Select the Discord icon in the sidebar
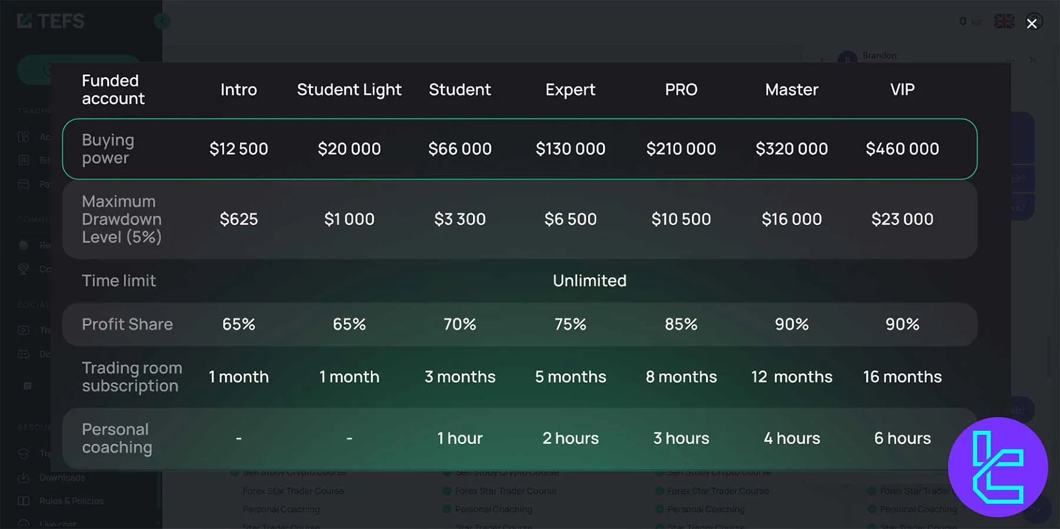Viewport: 1060px width, 529px height. pos(23,354)
